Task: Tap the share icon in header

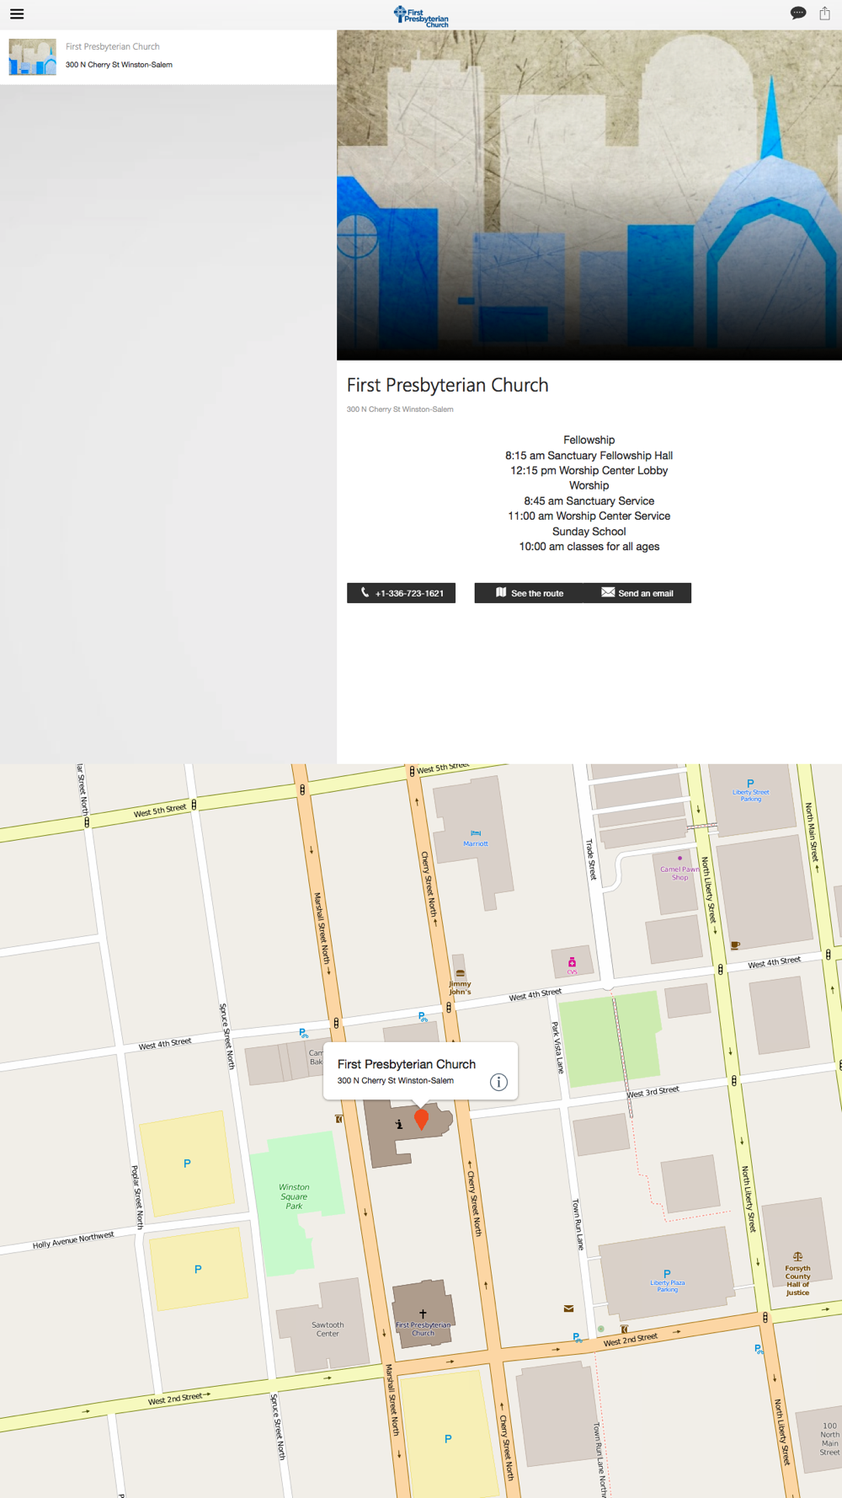Action: coord(825,13)
